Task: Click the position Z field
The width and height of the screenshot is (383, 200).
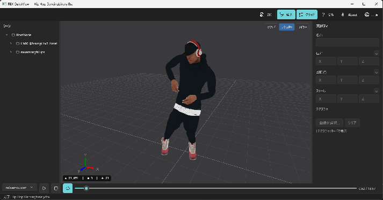Action: (x=369, y=61)
